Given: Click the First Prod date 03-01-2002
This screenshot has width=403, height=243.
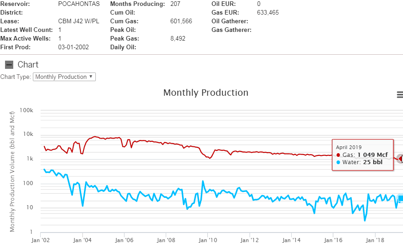Looking at the screenshot, I should (73, 47).
